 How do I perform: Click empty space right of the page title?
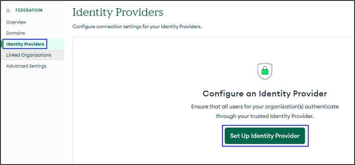(x=254, y=12)
